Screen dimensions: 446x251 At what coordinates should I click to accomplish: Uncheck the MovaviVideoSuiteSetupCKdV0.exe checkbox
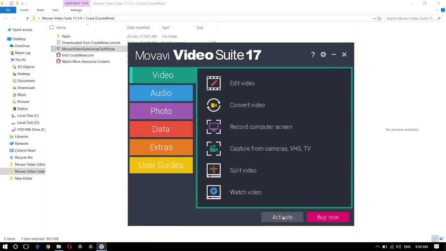pyautogui.click(x=54, y=49)
